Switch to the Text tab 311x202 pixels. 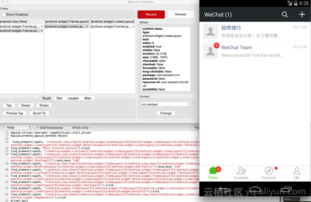click(59, 98)
